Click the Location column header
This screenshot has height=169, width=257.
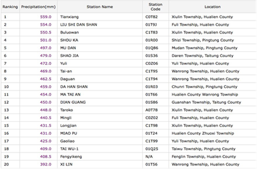(212, 7)
